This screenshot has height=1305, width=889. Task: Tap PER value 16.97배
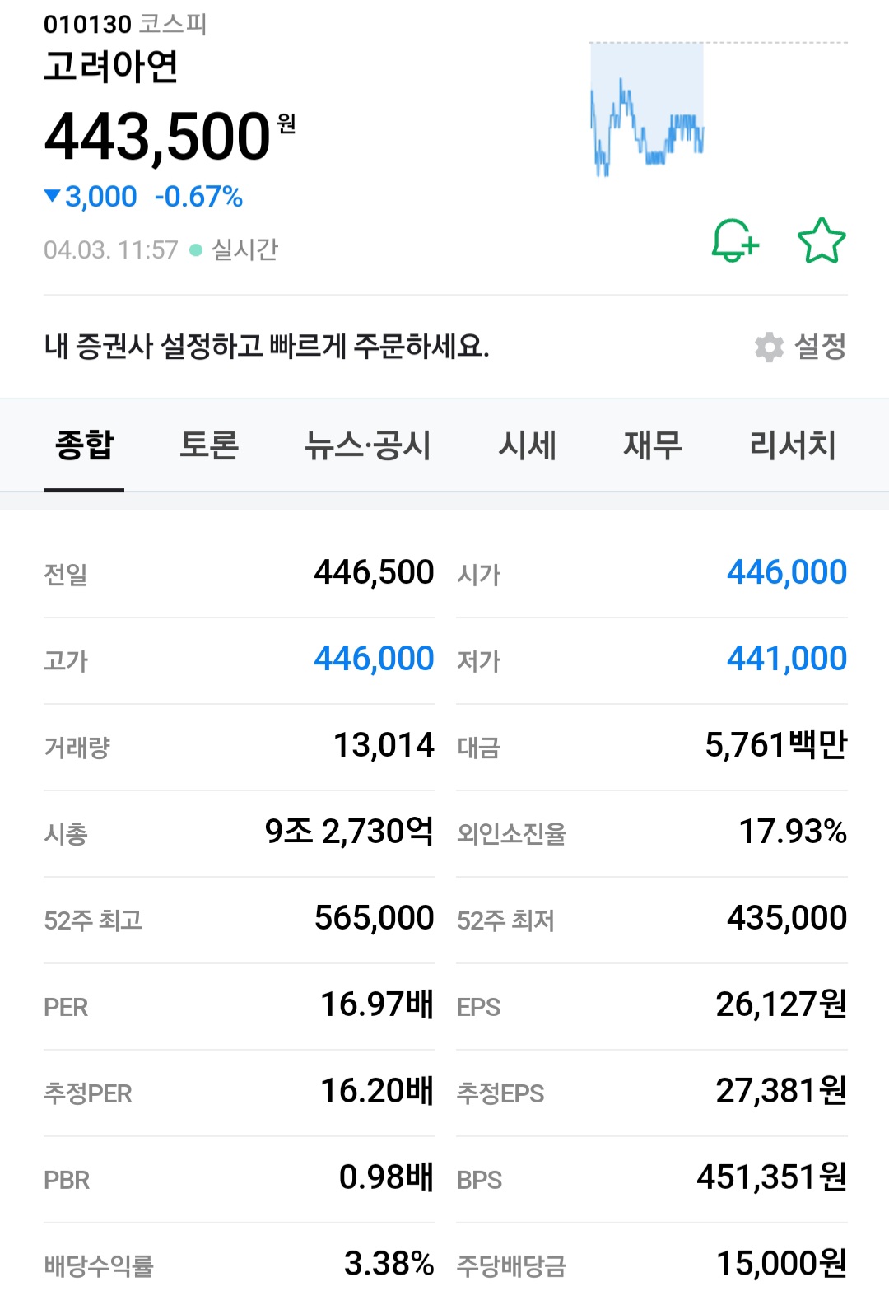click(x=377, y=1004)
